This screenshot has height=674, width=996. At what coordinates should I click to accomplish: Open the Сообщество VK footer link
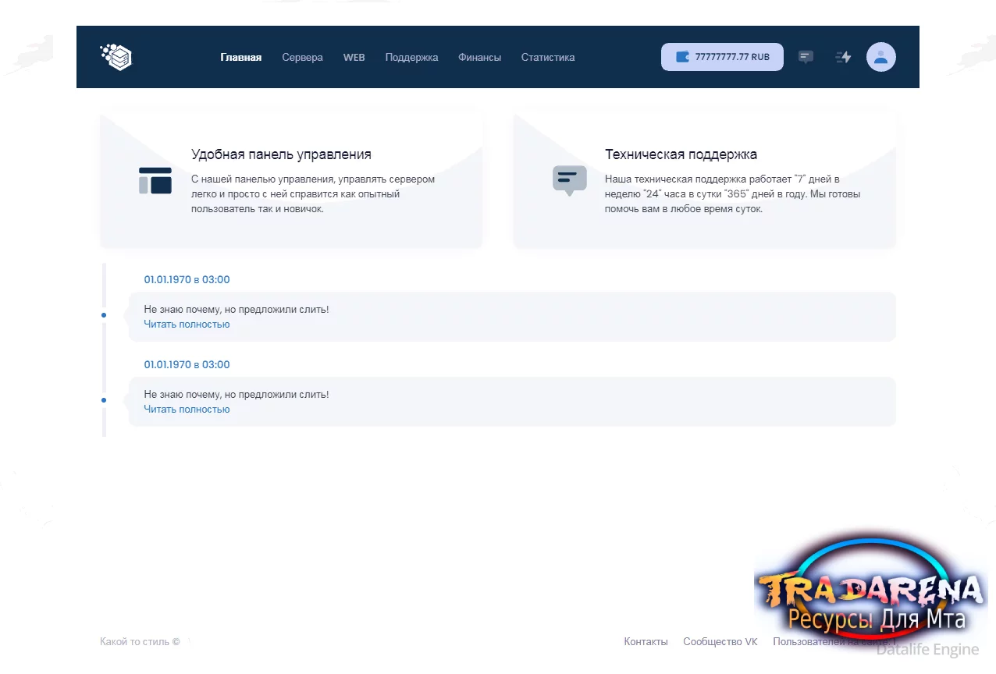pos(720,641)
